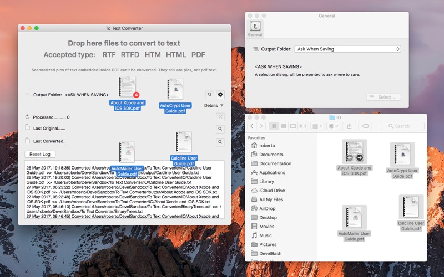
Task: Collapse the Details disclosure triangle
Action: click(222, 105)
